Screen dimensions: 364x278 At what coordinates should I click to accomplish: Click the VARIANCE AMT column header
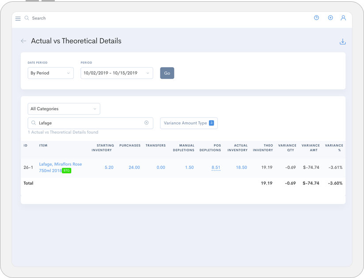(x=311, y=148)
